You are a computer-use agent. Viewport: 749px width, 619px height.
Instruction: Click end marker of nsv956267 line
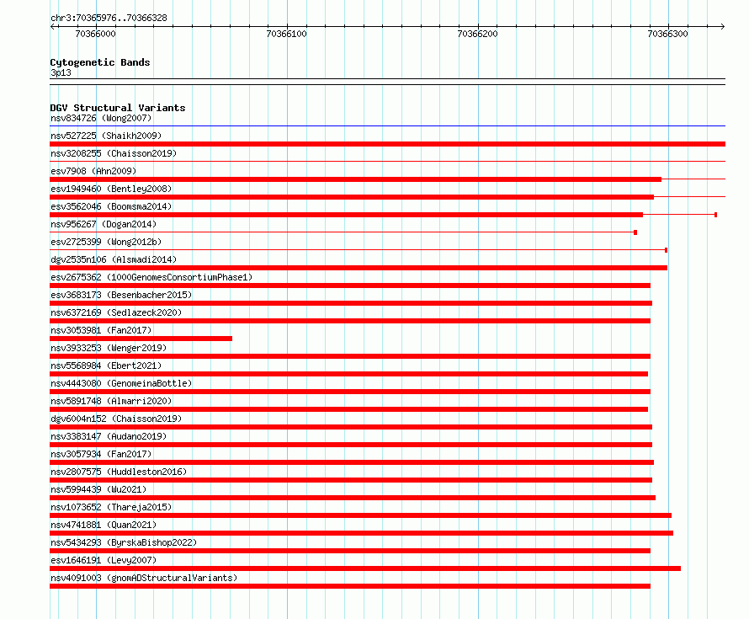(635, 232)
